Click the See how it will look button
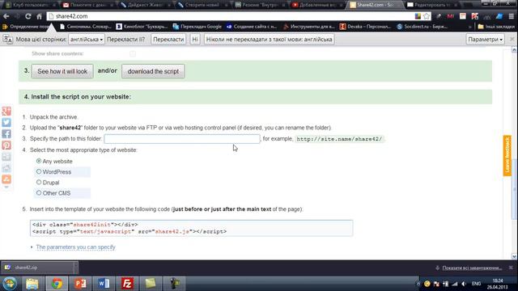 (x=62, y=71)
